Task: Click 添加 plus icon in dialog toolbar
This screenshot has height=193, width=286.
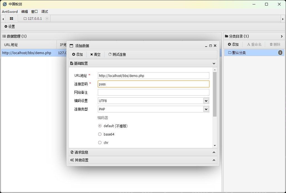Action: 77,55
